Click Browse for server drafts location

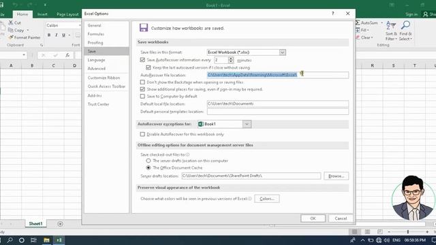coord(336,176)
